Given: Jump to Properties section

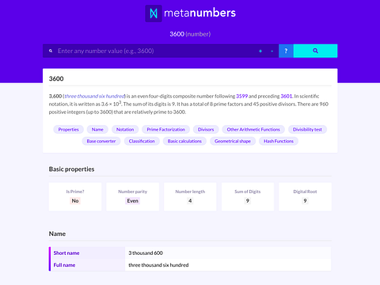Looking at the screenshot, I should pos(68,129).
